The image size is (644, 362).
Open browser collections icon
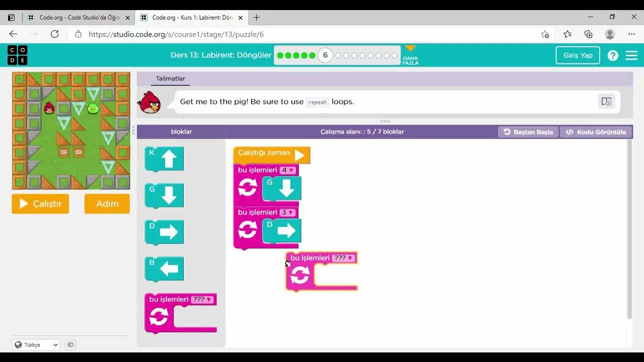pos(588,34)
